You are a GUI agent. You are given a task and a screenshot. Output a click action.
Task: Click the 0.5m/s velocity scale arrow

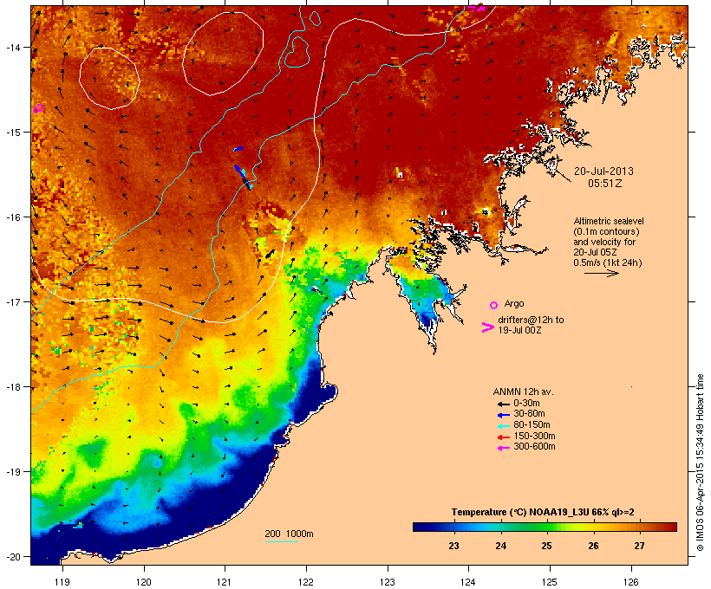pos(602,273)
